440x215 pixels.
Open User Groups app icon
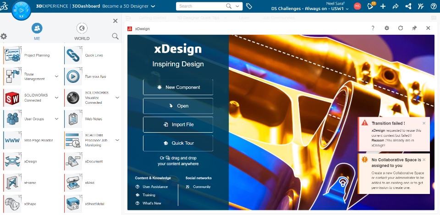coord(12,119)
